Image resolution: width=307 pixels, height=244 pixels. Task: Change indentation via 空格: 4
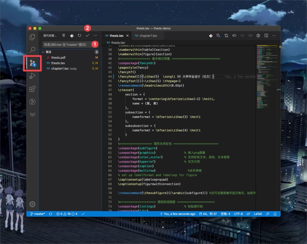(x=225, y=214)
